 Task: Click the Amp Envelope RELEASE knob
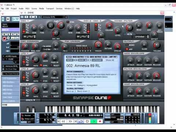click(x=156, y=91)
